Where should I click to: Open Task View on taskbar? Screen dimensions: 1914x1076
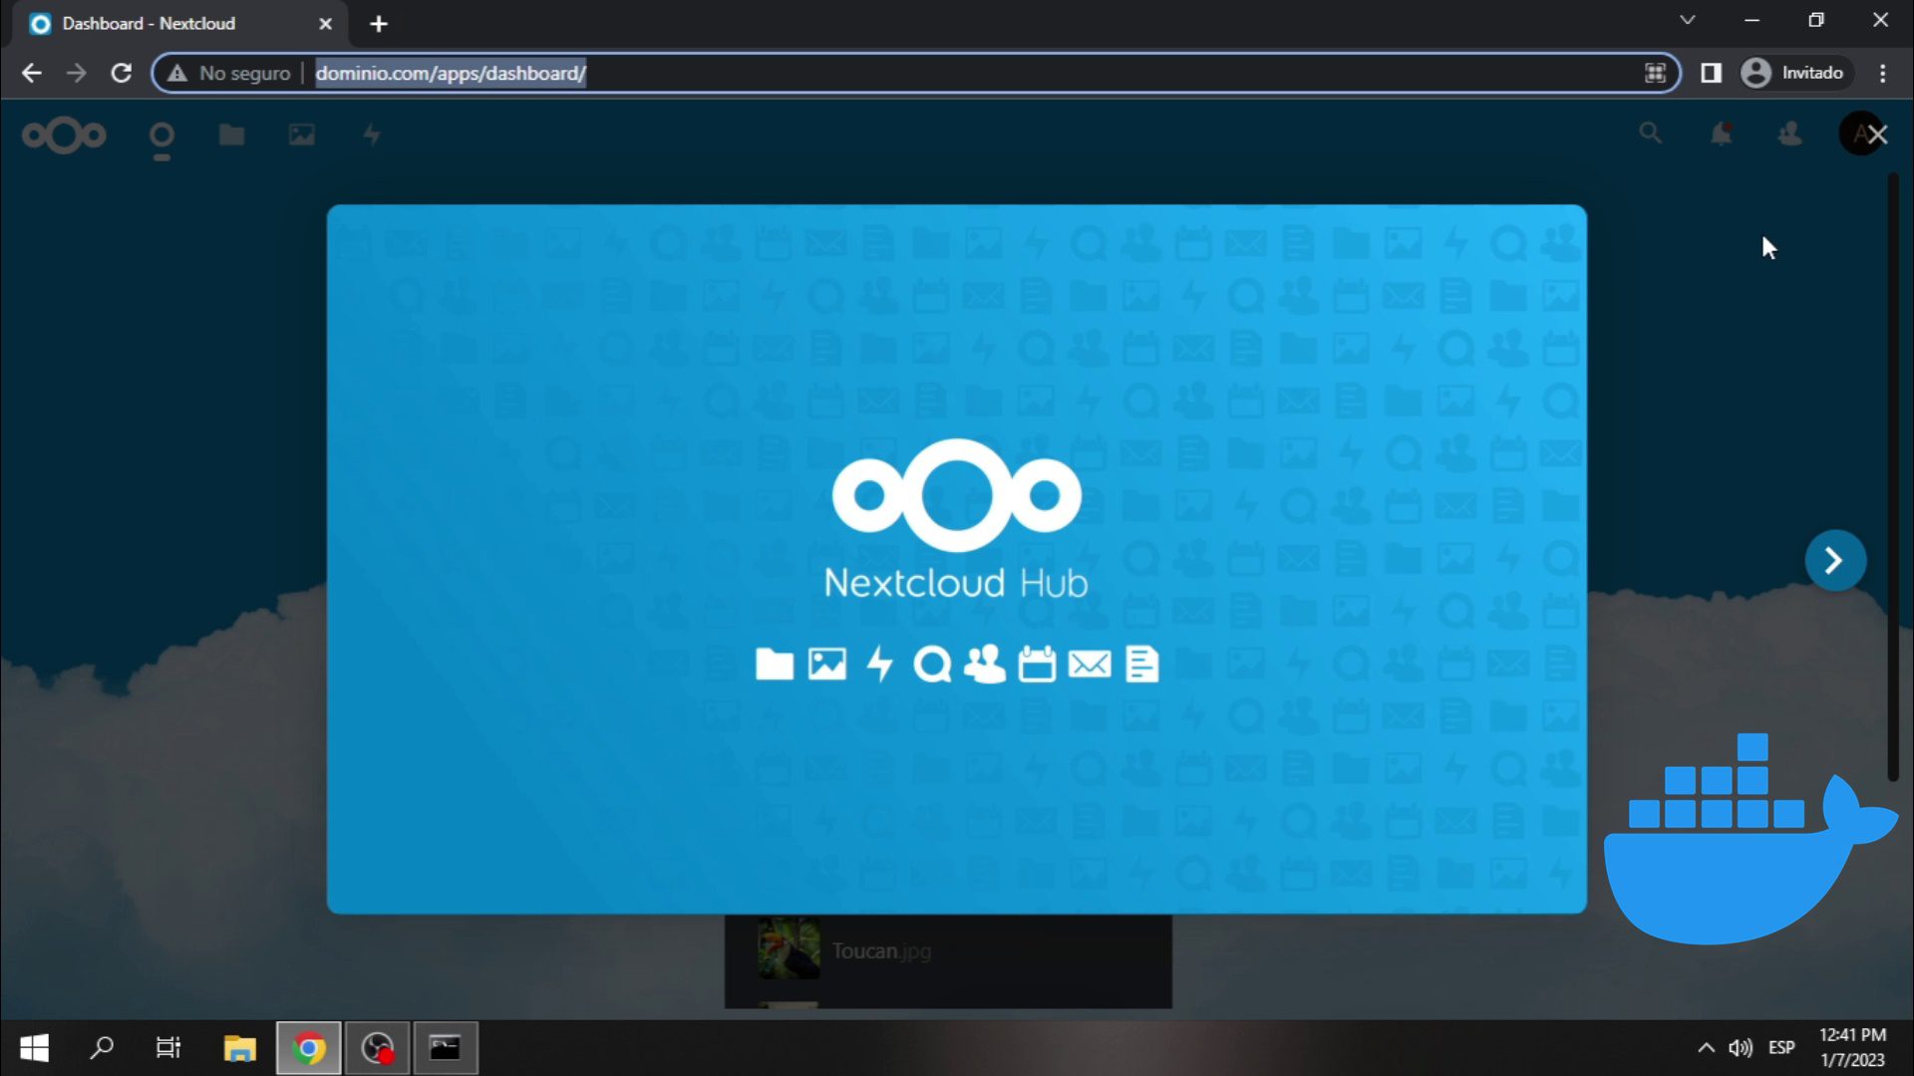(x=168, y=1048)
